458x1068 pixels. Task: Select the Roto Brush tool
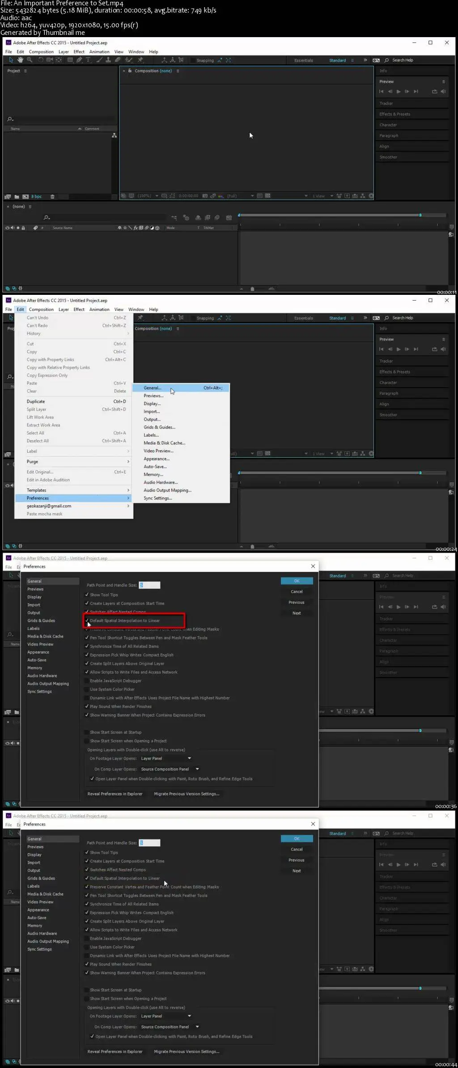tap(129, 60)
